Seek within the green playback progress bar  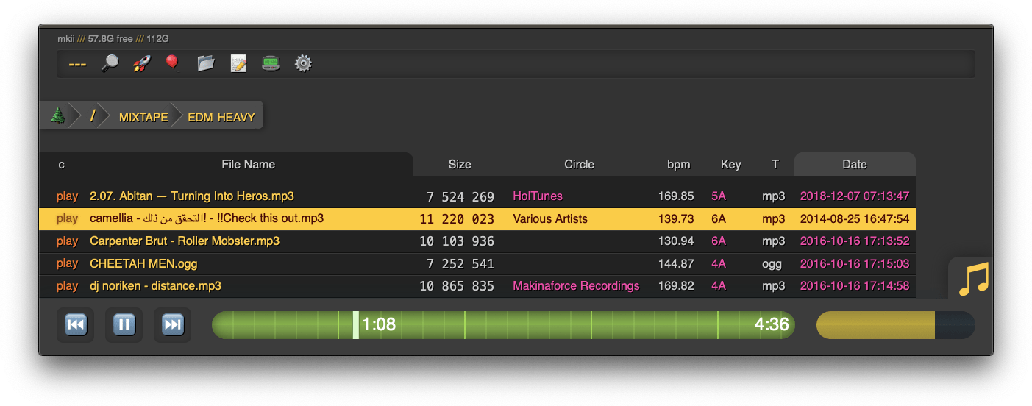coord(503,324)
